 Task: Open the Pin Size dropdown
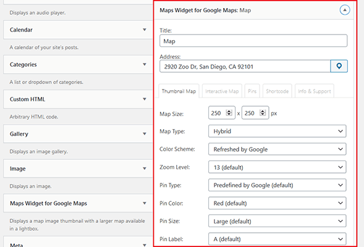tap(277, 221)
